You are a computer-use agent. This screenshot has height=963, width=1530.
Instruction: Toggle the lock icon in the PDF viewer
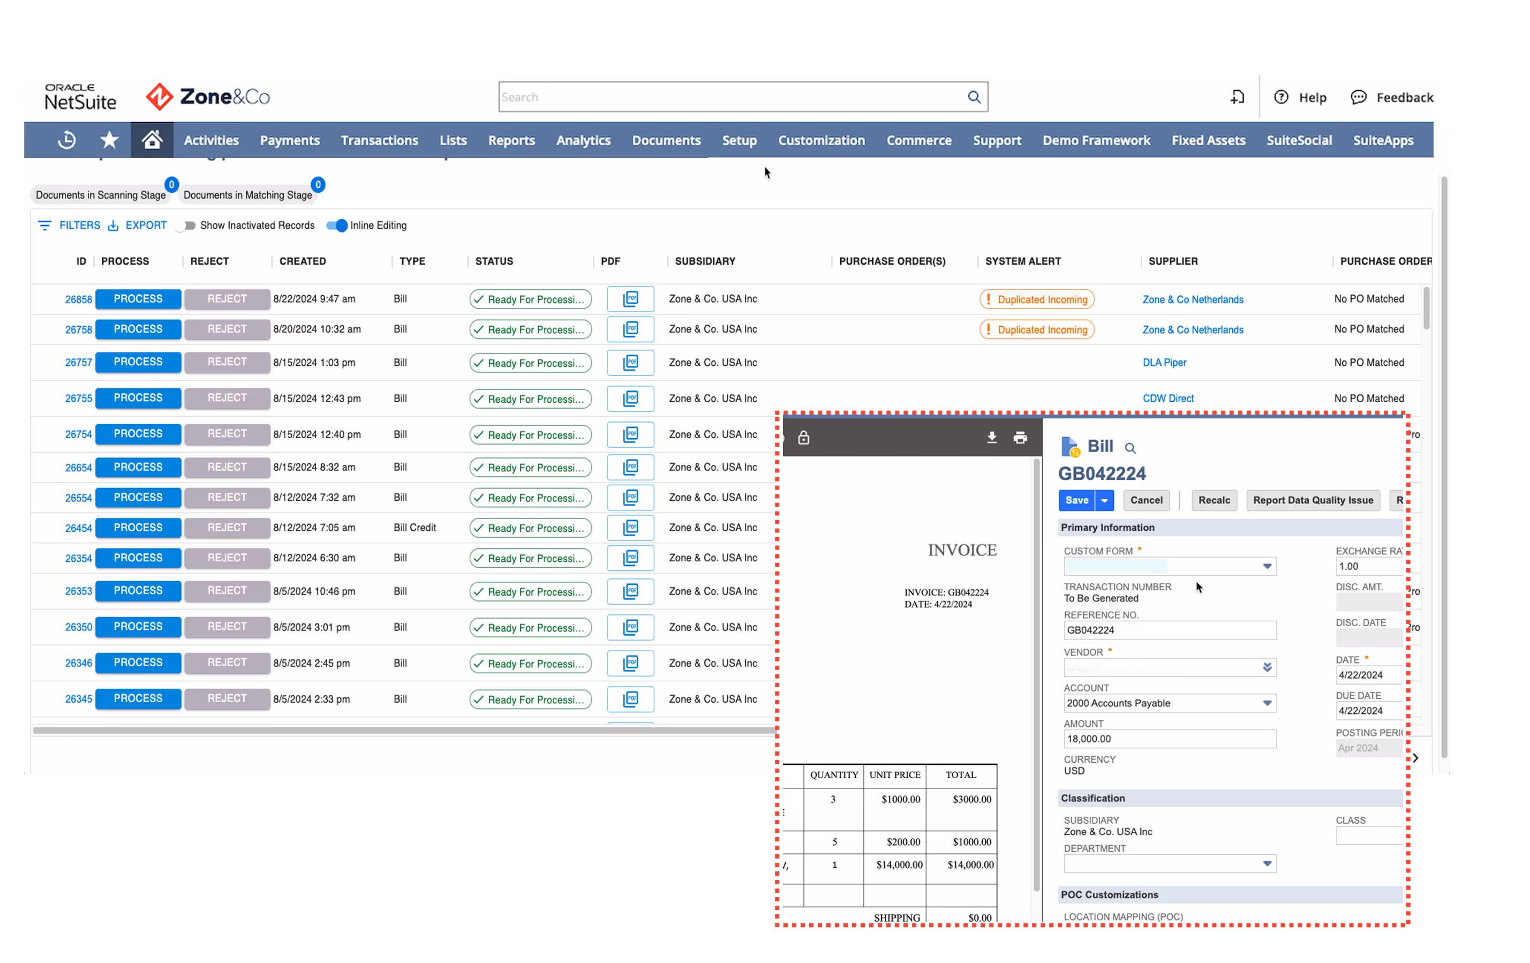point(803,438)
